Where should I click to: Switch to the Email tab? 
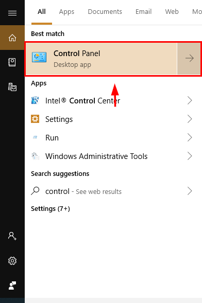pos(143,12)
